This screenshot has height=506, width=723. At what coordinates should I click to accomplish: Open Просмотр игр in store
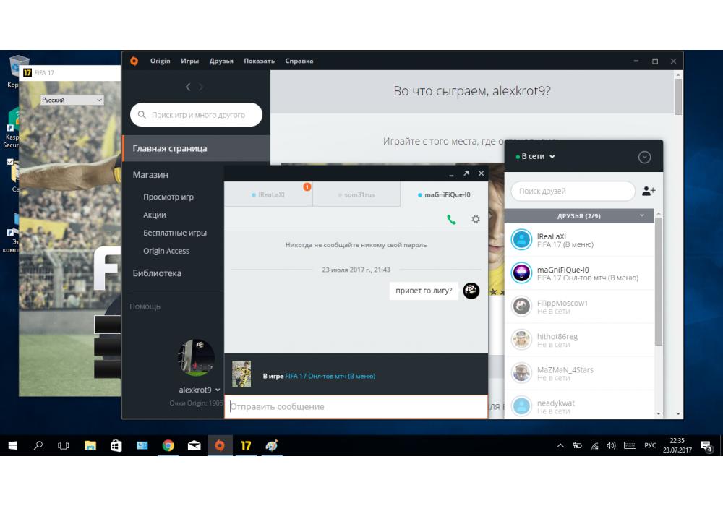pos(168,197)
